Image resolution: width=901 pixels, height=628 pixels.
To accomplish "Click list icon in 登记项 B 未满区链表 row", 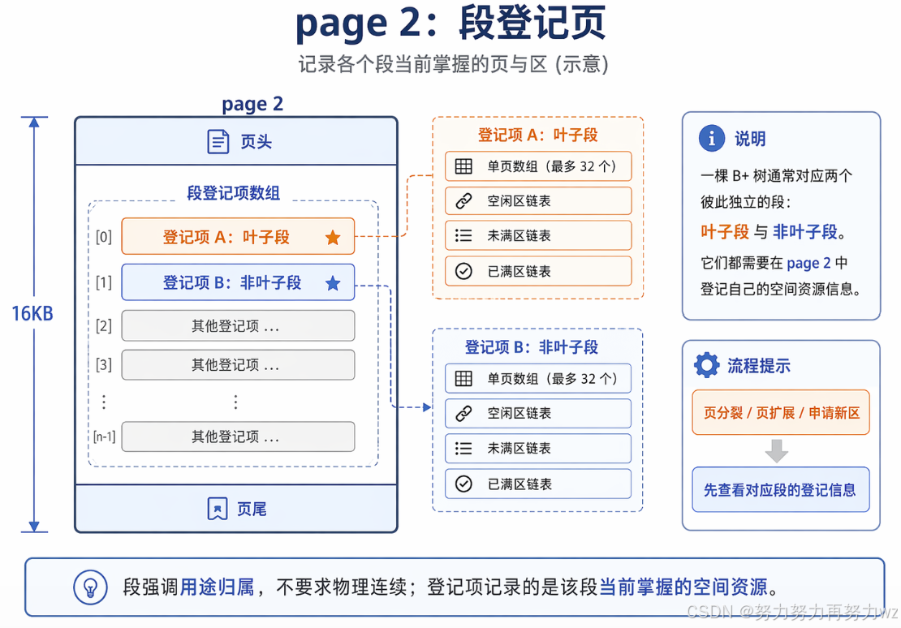I will pyautogui.click(x=463, y=448).
